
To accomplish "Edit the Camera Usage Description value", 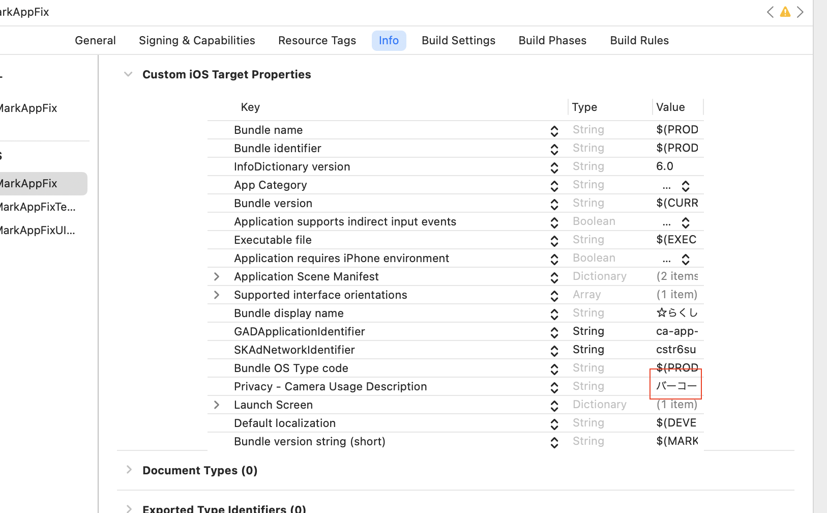I will pyautogui.click(x=676, y=386).
